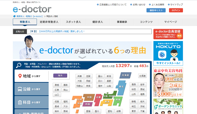Select 岩手 prefecture button

coord(142,84)
